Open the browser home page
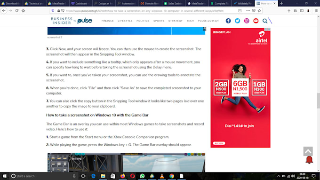 pyautogui.click(x=23, y=11)
